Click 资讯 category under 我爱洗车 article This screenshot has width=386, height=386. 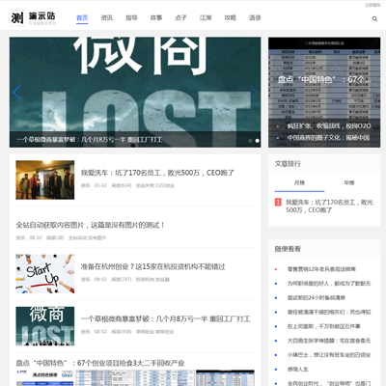coord(85,185)
